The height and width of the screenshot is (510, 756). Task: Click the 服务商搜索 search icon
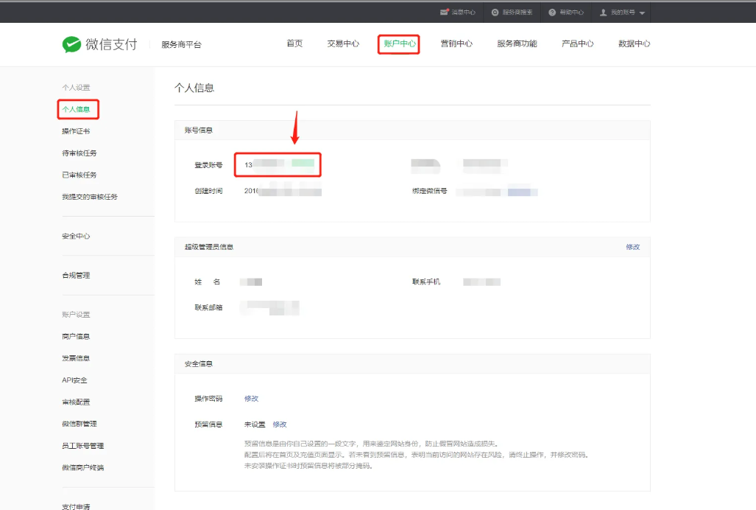[x=495, y=13]
